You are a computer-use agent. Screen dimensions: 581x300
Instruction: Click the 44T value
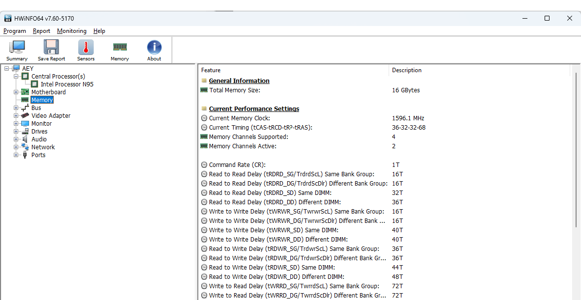point(397,268)
